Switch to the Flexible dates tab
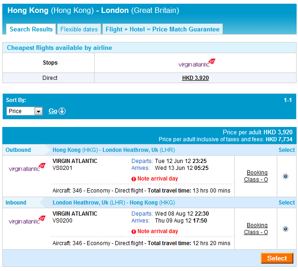This screenshot has width=298, height=271. tap(79, 29)
